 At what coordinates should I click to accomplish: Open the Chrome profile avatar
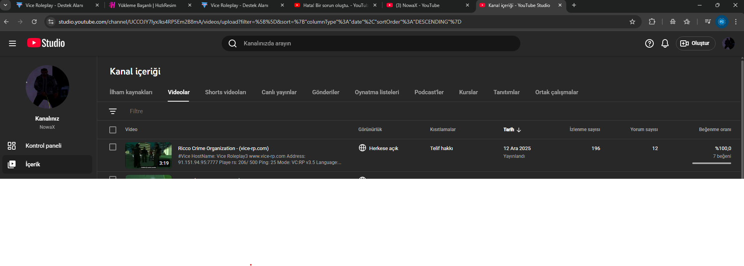coord(722,22)
